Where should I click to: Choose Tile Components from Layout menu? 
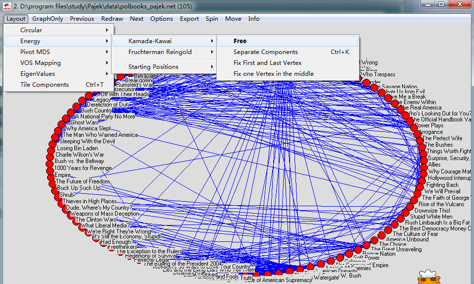(59, 84)
